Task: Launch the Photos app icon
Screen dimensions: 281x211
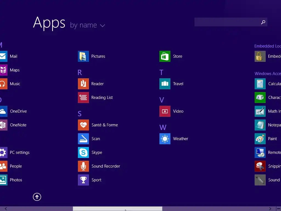Action: [4, 180]
